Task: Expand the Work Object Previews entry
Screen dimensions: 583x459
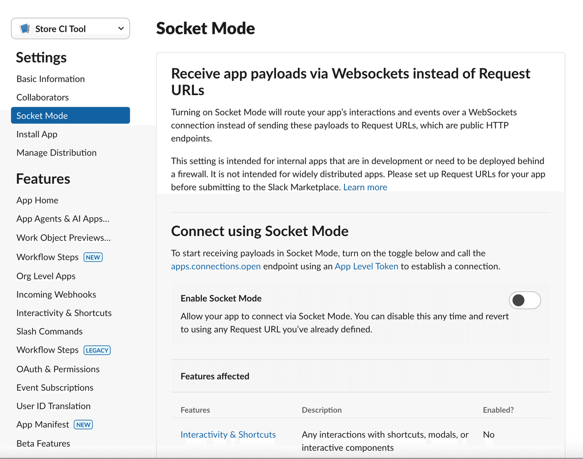Action: coord(63,238)
